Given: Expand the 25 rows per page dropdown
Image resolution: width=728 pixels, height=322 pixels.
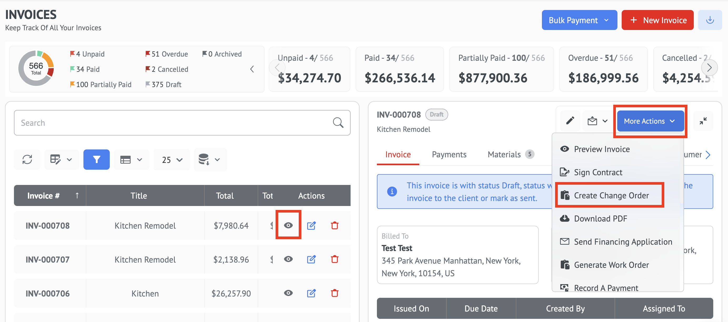Looking at the screenshot, I should (172, 160).
